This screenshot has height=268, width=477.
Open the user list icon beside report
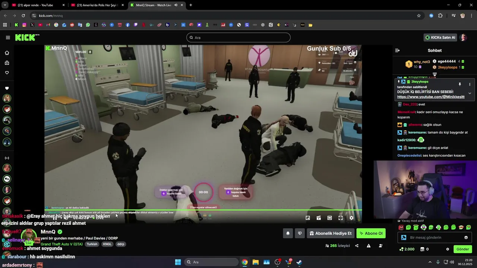coord(380,246)
